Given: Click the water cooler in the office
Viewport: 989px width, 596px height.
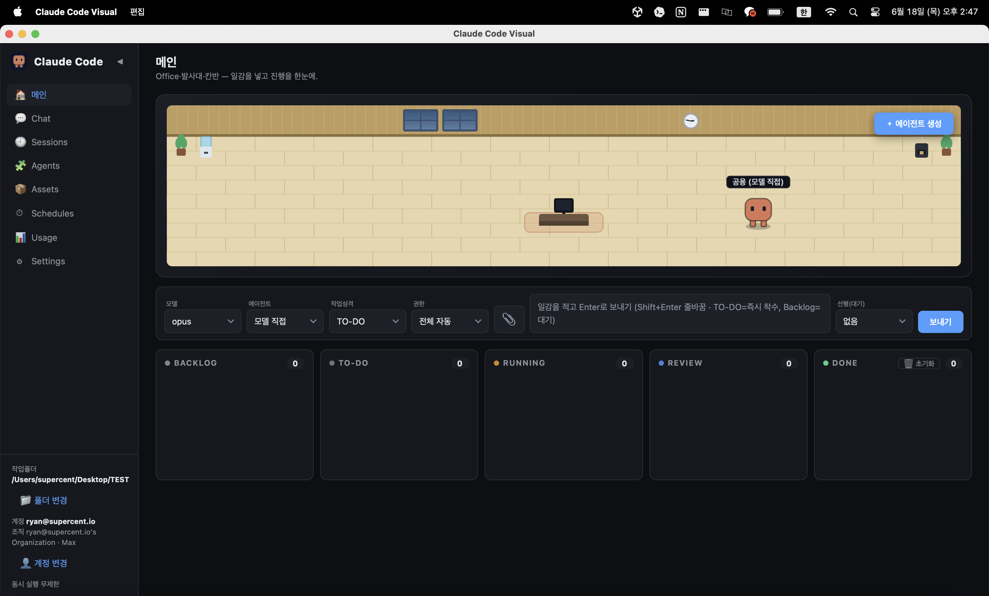Looking at the screenshot, I should pos(206,147).
